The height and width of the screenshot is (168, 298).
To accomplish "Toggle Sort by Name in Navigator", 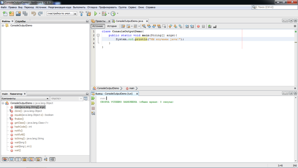I will pos(45,159).
